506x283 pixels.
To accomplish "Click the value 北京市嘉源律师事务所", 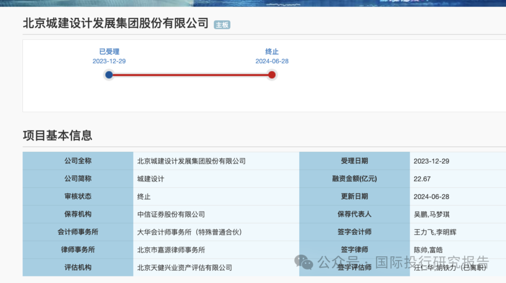I will click(171, 250).
